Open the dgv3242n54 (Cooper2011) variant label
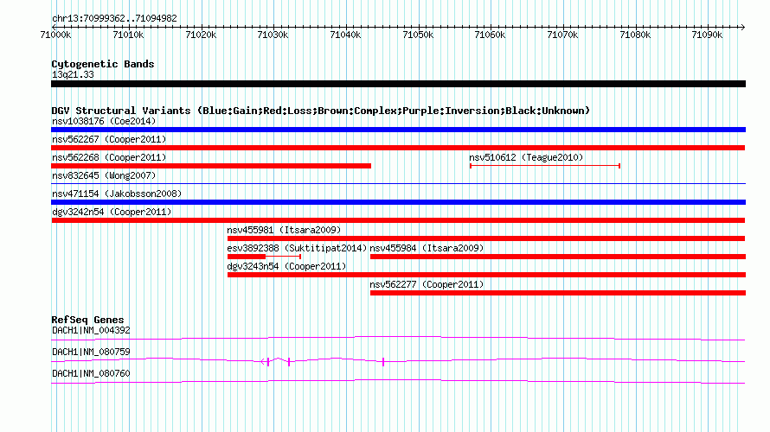 point(112,212)
